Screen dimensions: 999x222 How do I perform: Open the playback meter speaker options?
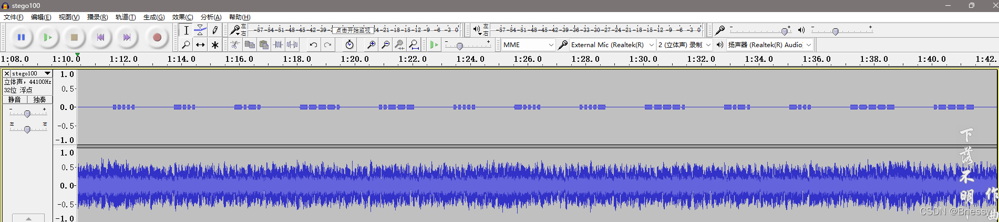(477, 30)
